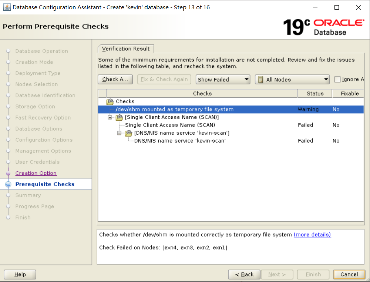The image size is (370, 282).
Task: Open the Show Failed dropdown
Action: (223, 80)
